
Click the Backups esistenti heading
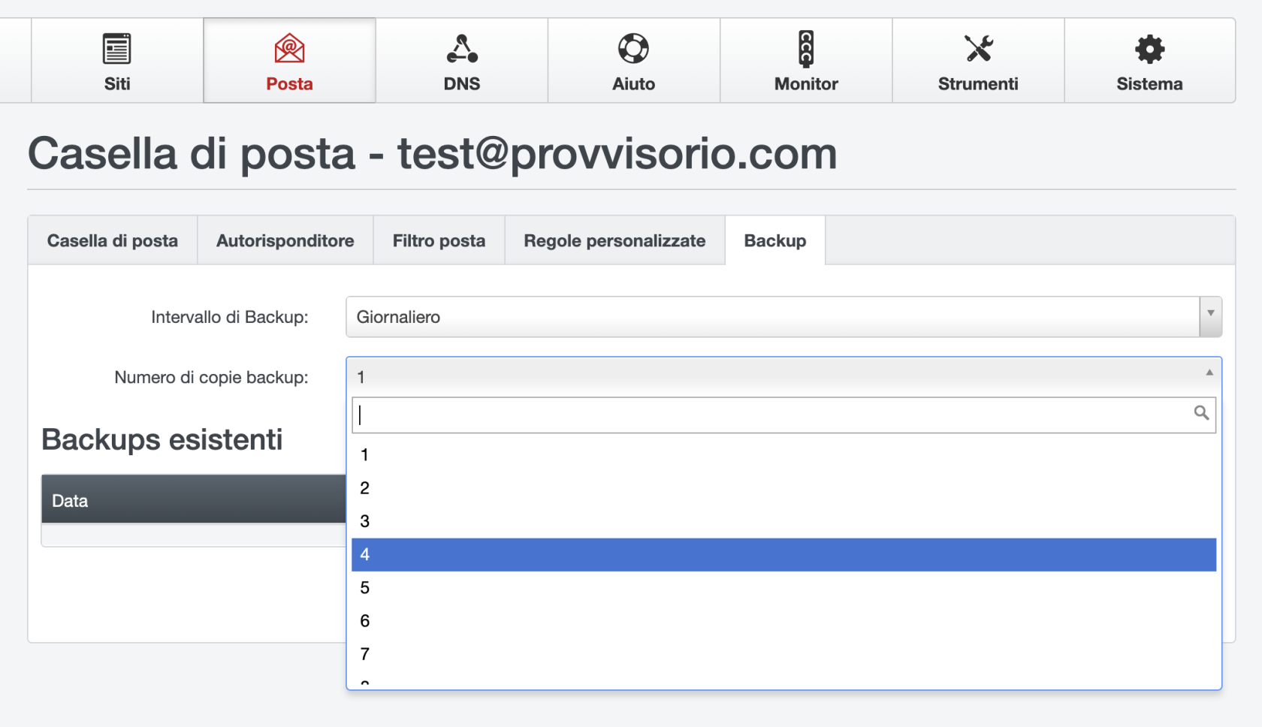point(162,439)
